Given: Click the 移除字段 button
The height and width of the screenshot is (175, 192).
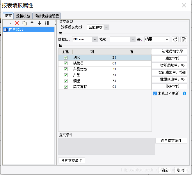Looking at the screenshot, I should (170, 86).
